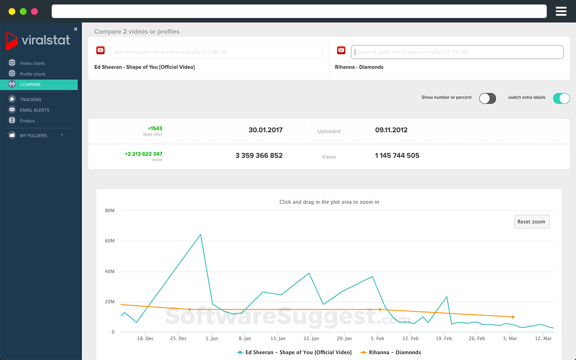Click the right YouTube icon badge
The image size is (576, 360).
341,50
